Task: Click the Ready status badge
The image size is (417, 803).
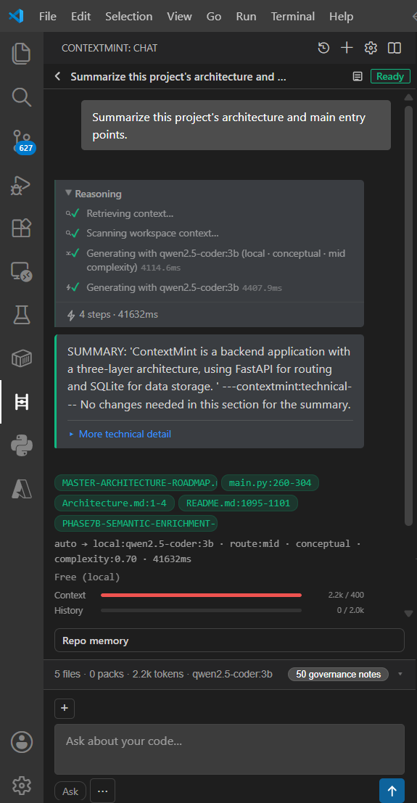Action: click(390, 77)
